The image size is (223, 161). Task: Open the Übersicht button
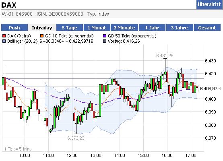[209, 4]
